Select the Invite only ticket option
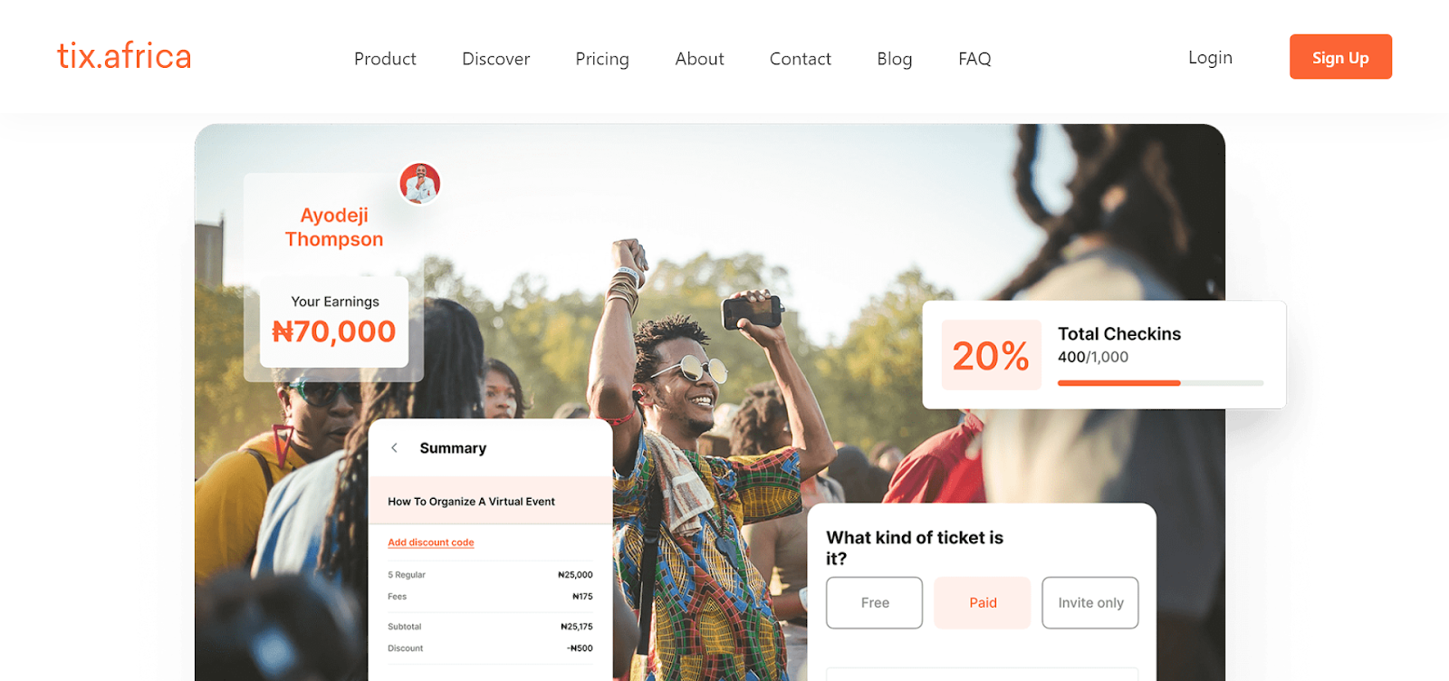This screenshot has width=1449, height=681. point(1090,602)
